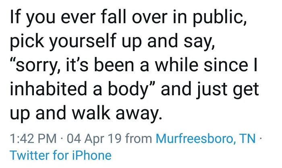Image resolution: width=282 pixels, height=168 pixels.
Task: Open the Murfreesboro, TN location link
Action: [205, 139]
